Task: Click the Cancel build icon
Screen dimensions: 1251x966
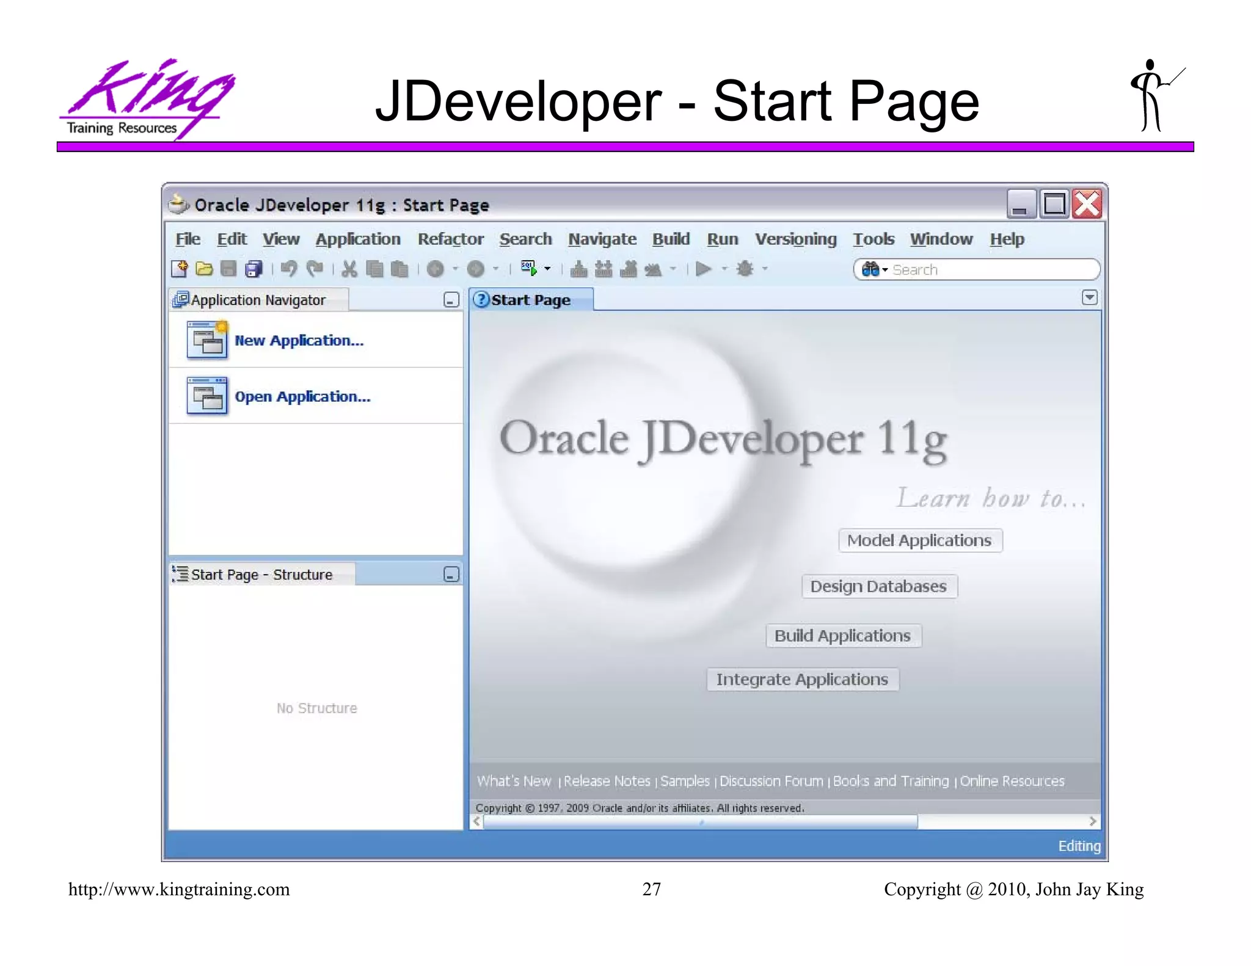Action: (653, 269)
